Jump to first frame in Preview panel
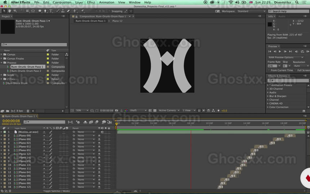 [x=270, y=52]
